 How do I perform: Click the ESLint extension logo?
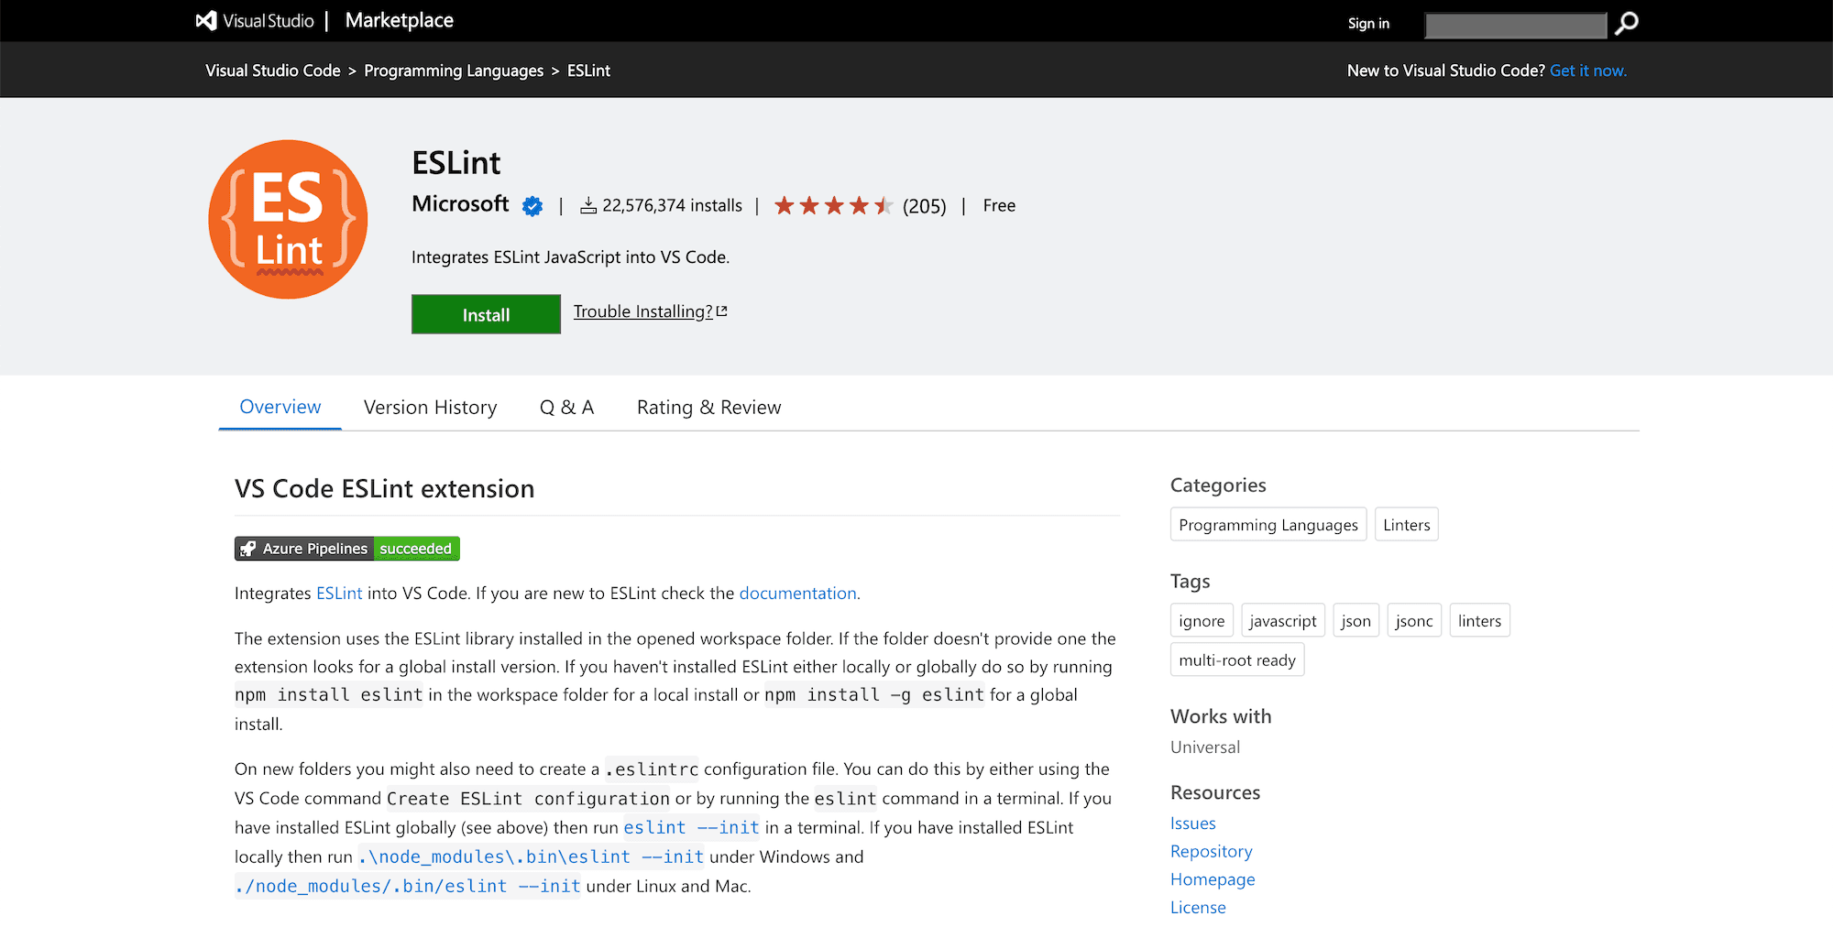tap(288, 219)
